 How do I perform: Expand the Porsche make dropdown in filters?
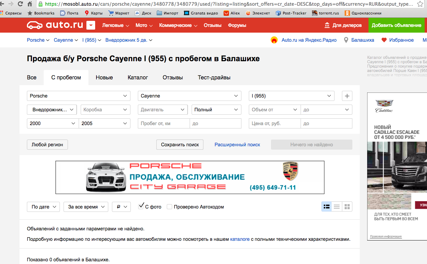(x=78, y=96)
